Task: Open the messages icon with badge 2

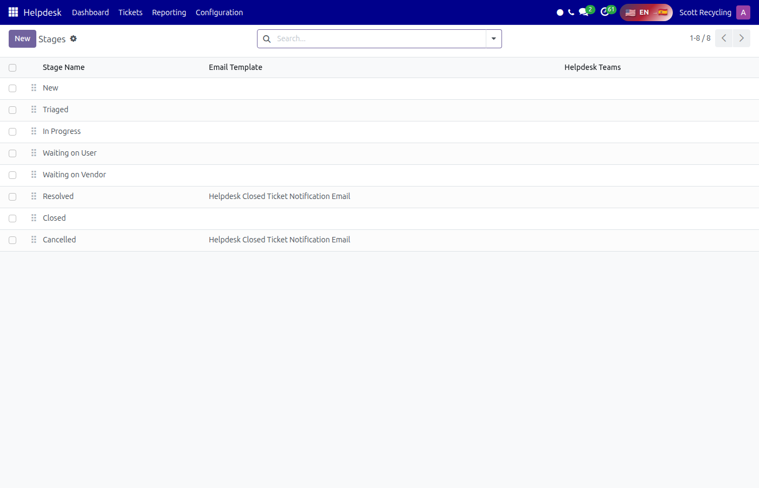Action: point(586,11)
